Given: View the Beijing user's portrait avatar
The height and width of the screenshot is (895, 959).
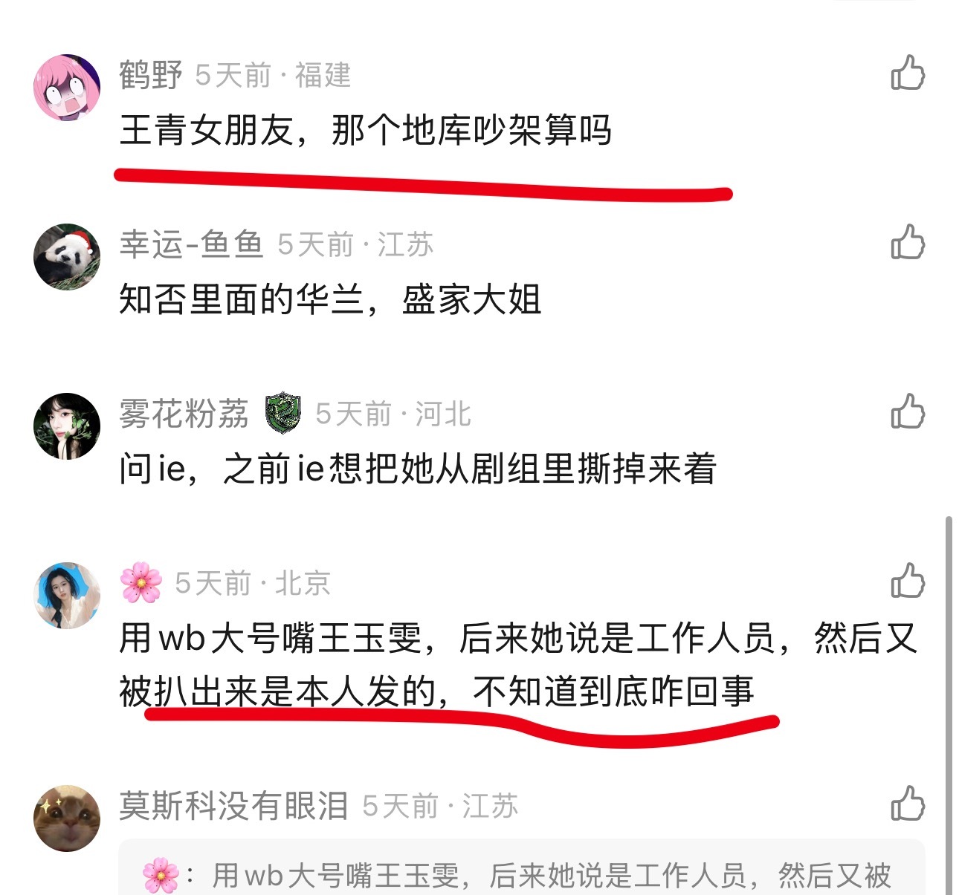Looking at the screenshot, I should click(67, 595).
